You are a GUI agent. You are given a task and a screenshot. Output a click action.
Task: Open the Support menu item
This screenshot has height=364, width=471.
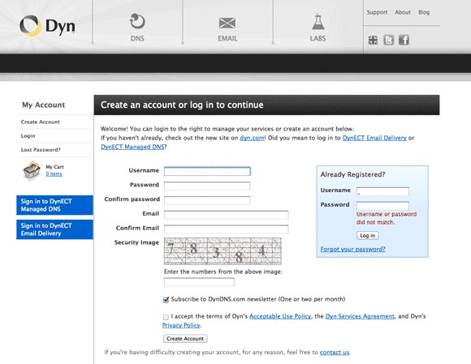tap(377, 12)
